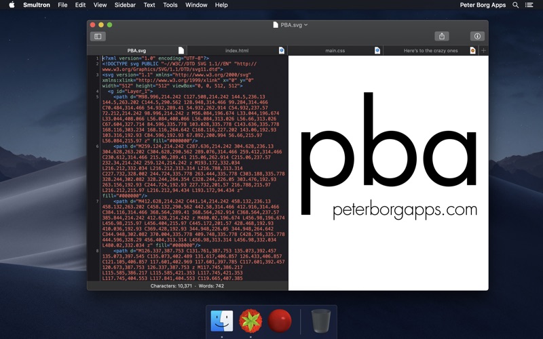
Task: Switch to Here's to the crazy ones tab
Action: click(430, 50)
